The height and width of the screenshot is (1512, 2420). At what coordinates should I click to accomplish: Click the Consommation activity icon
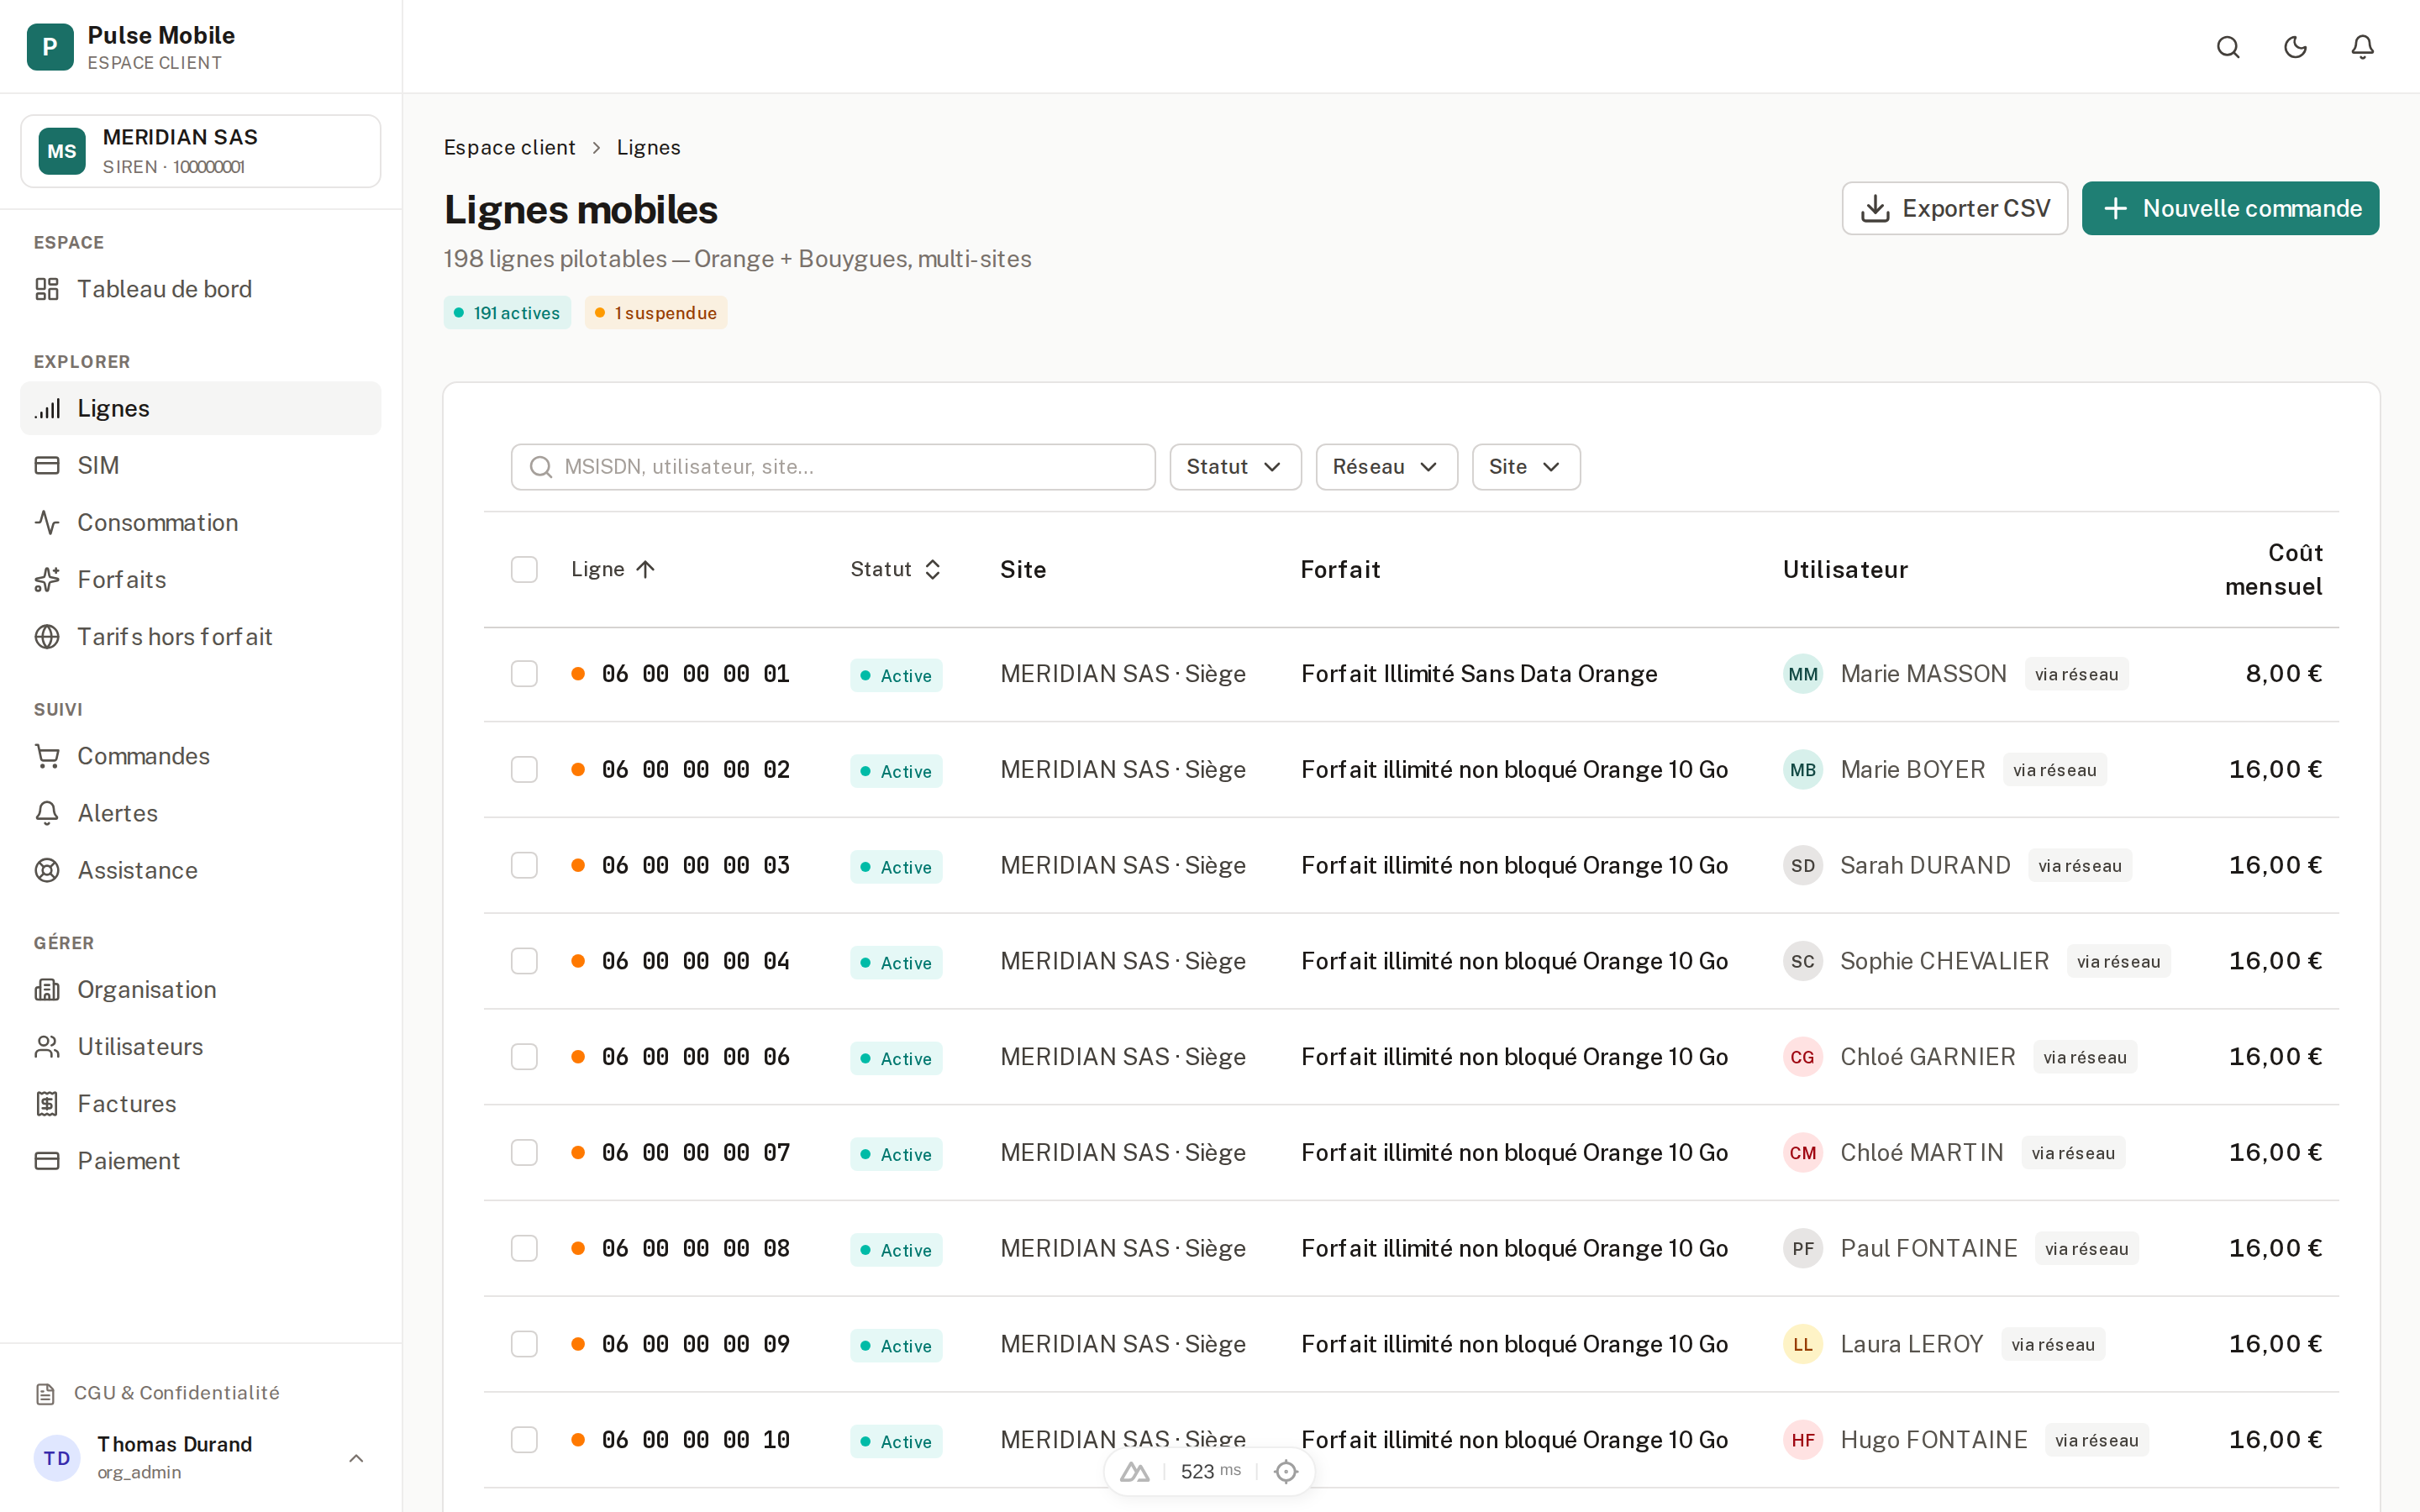pyautogui.click(x=47, y=522)
